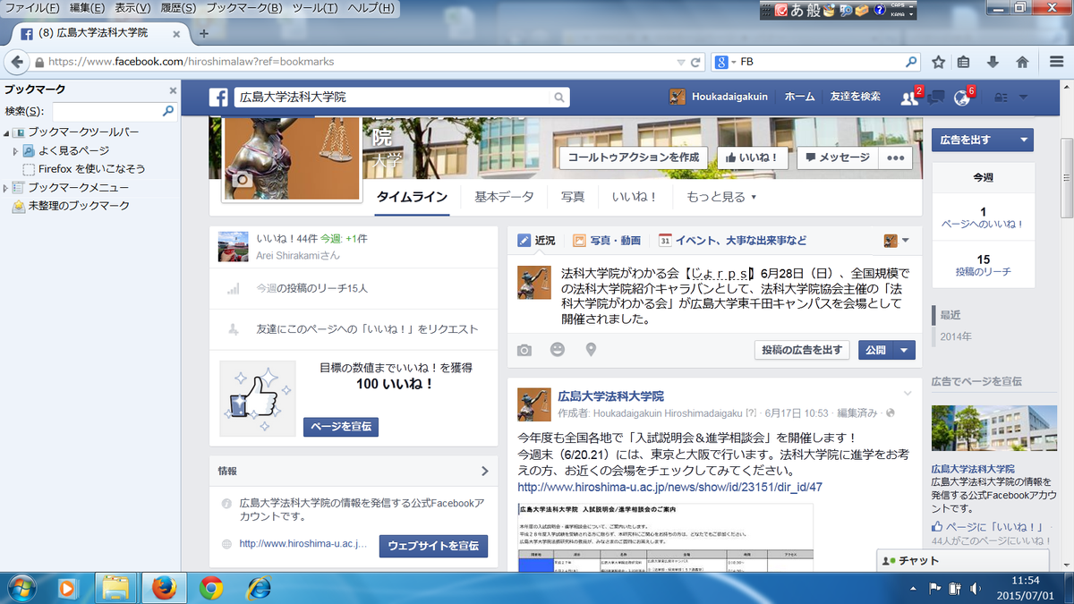The height and width of the screenshot is (604, 1074).
Task: Open the もっと見る dropdown tab
Action: (721, 197)
